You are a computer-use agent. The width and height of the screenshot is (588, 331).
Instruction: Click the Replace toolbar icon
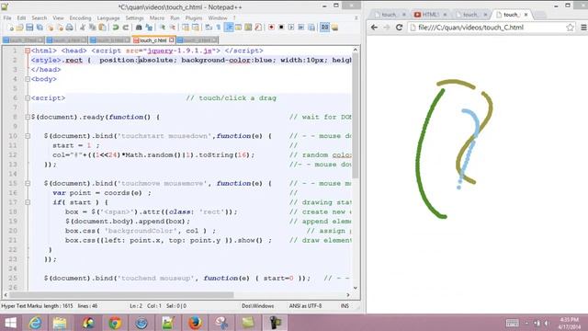click(149, 28)
